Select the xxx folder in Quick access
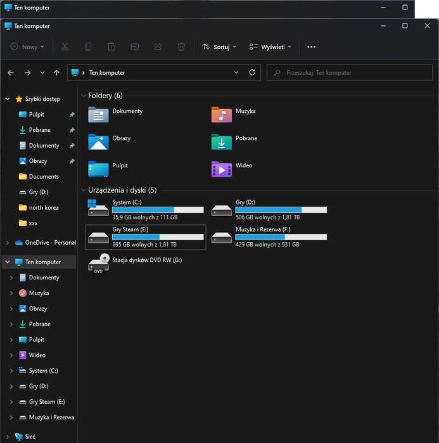439x443 pixels. [29, 223]
